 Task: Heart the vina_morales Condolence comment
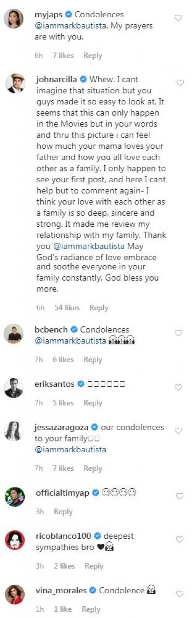(x=180, y=594)
